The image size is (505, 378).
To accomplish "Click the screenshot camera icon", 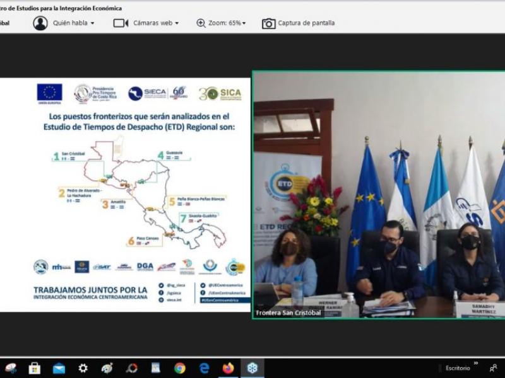I will (269, 23).
